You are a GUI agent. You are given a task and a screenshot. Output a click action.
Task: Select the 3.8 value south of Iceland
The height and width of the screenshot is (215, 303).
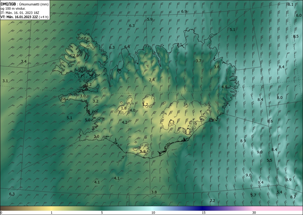[x=154, y=192]
